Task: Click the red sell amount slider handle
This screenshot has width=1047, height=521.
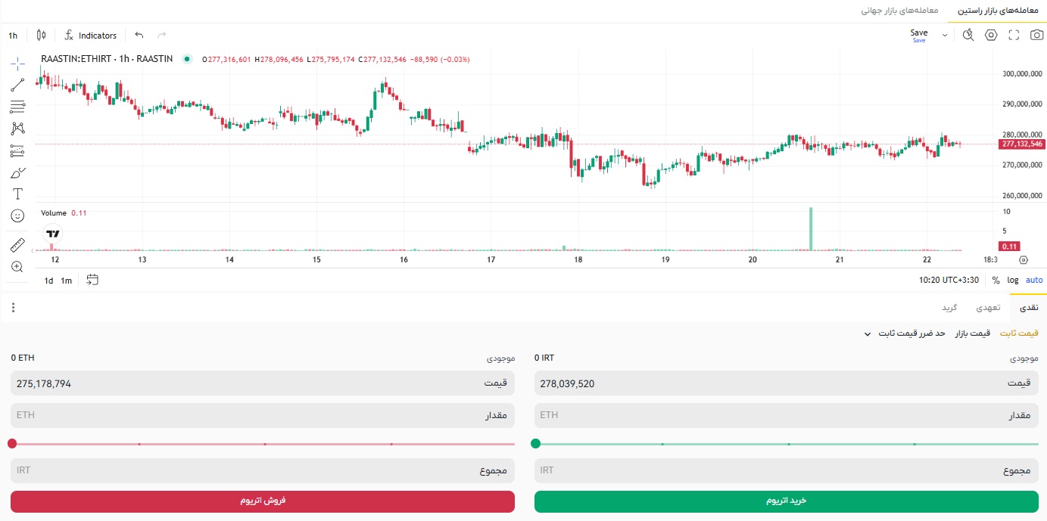Action: tap(12, 444)
